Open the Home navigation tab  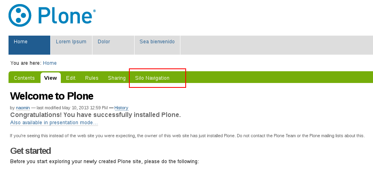(x=21, y=42)
